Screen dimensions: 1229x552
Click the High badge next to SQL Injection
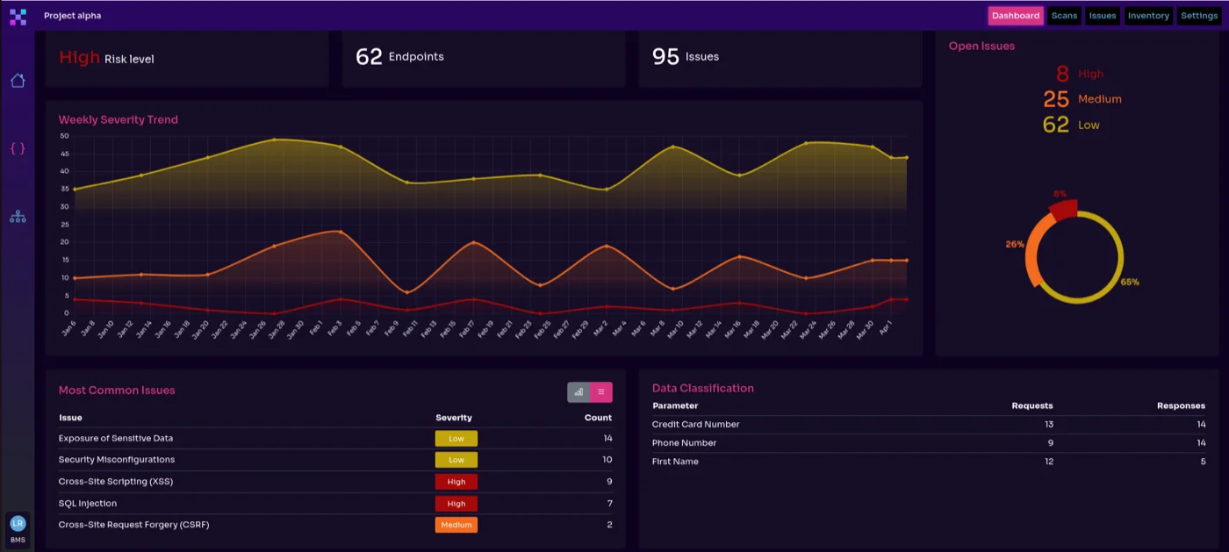pyautogui.click(x=456, y=503)
